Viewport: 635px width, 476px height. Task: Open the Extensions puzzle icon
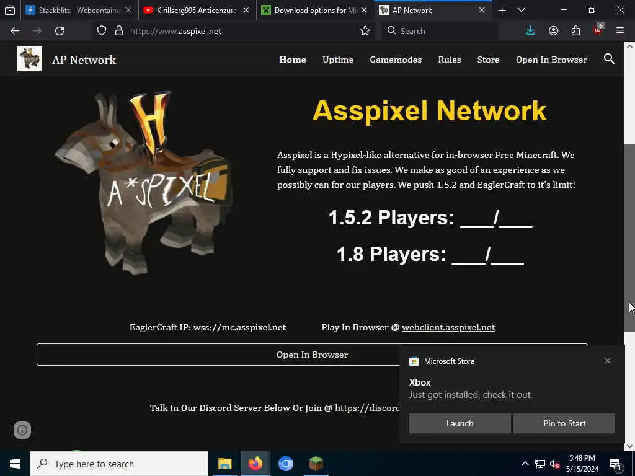(575, 31)
